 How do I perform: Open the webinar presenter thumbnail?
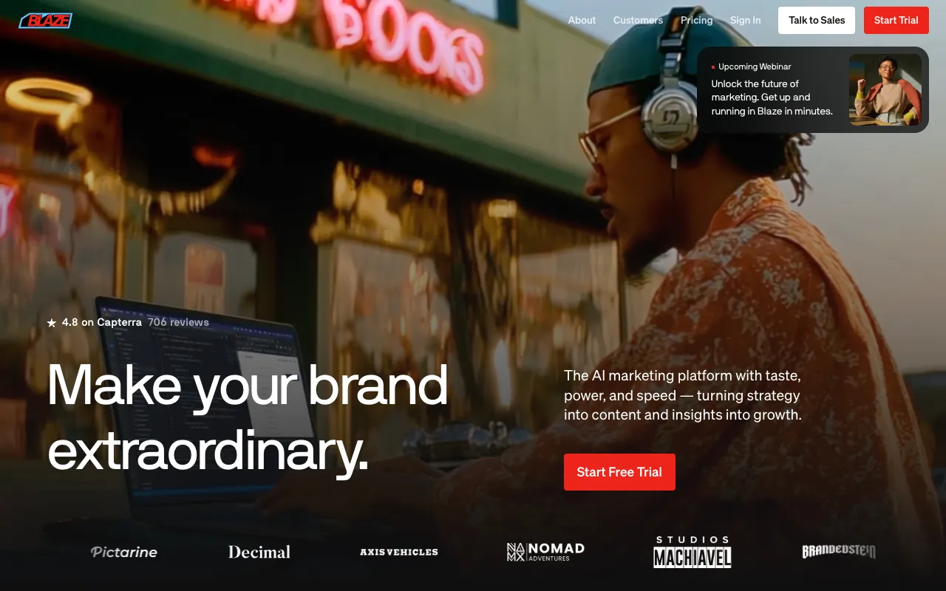pos(885,90)
